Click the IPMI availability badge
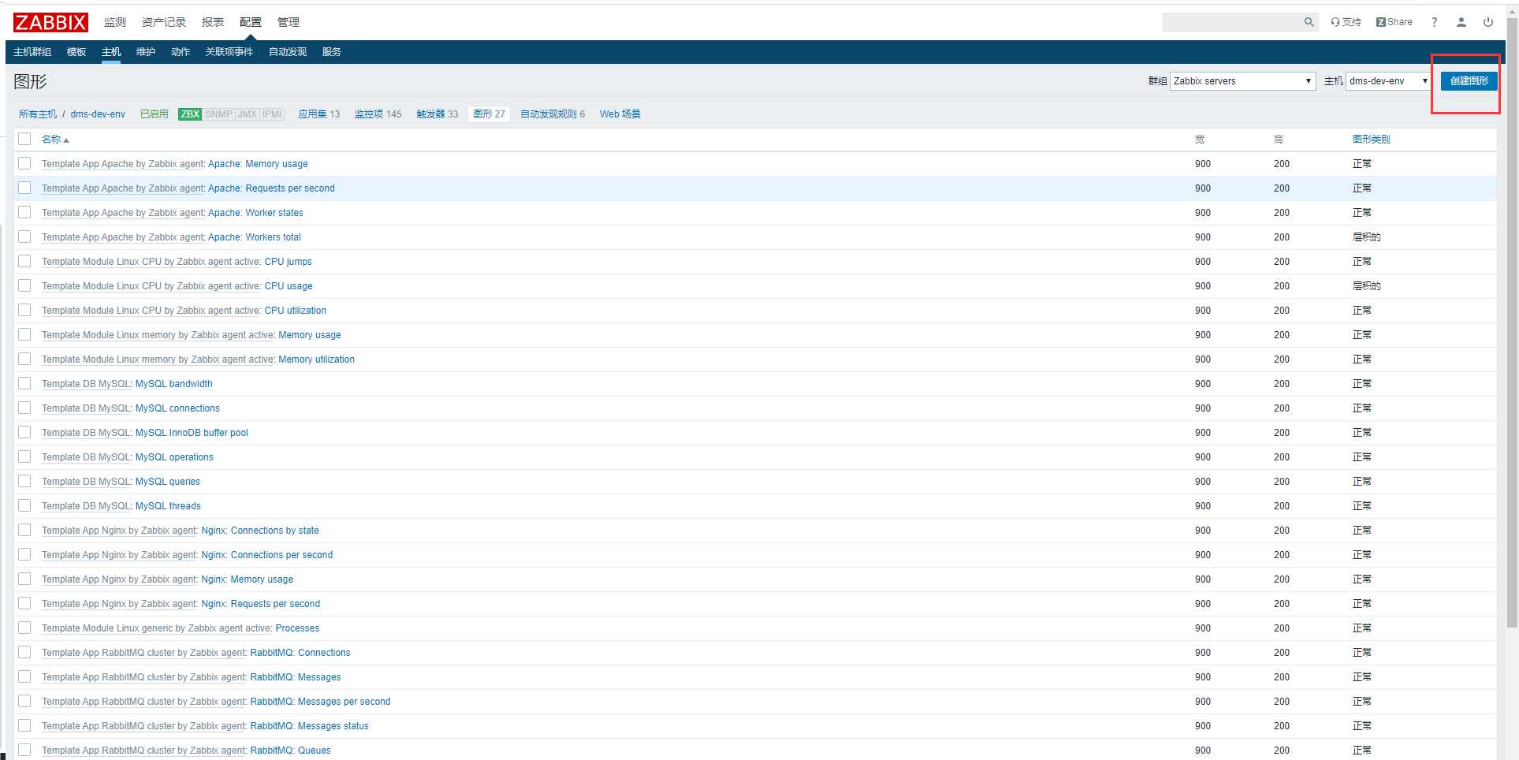This screenshot has width=1519, height=760. 272,114
